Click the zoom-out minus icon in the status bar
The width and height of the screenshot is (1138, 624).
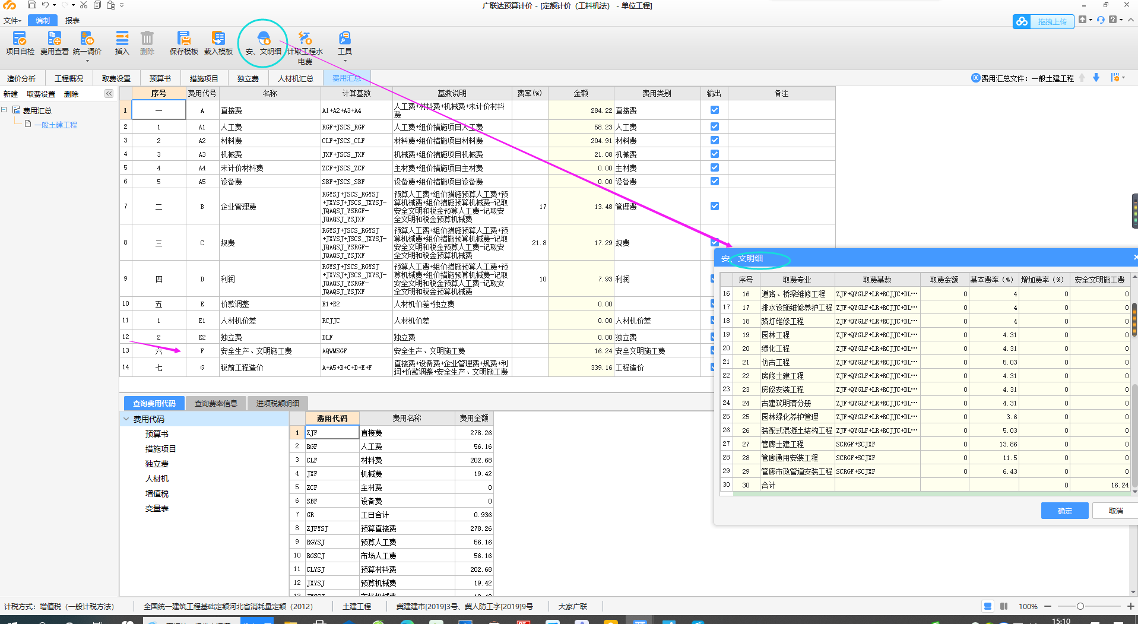1048,606
